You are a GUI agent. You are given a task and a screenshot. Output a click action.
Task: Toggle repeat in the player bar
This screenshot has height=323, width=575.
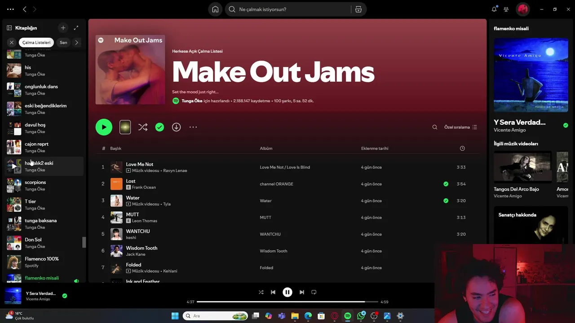point(314,292)
